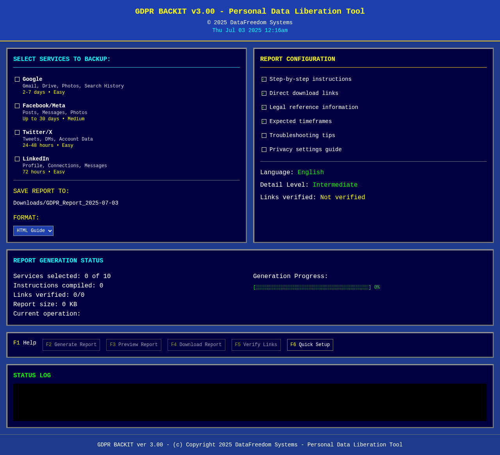Click F3 Preview Report

point(134,344)
